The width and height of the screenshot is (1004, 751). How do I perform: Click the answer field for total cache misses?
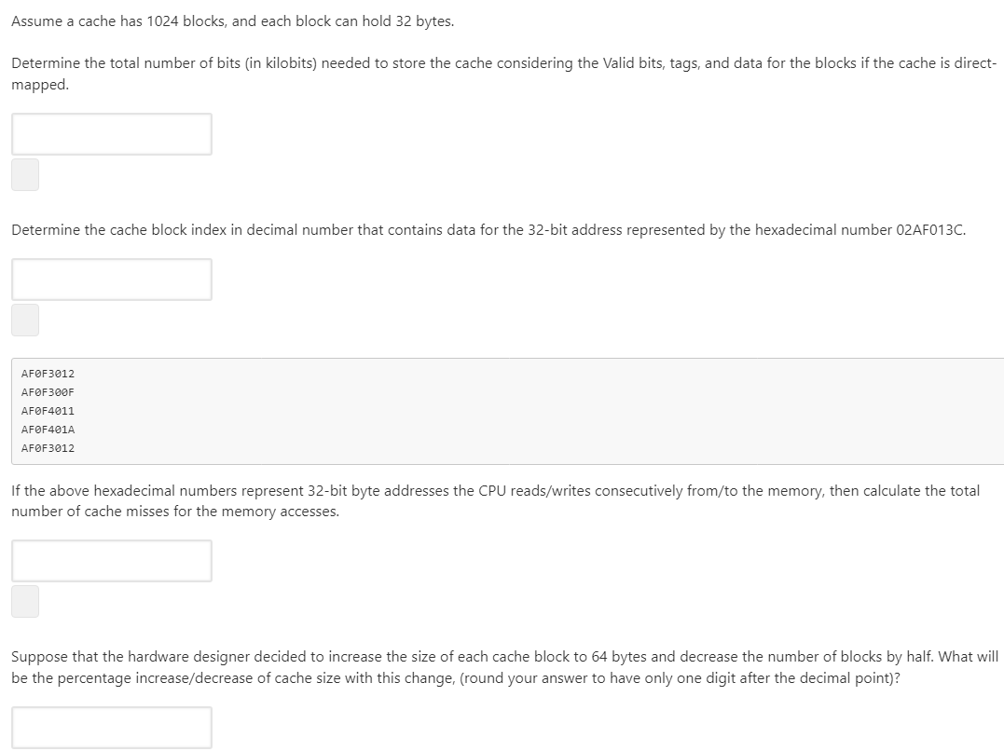111,560
